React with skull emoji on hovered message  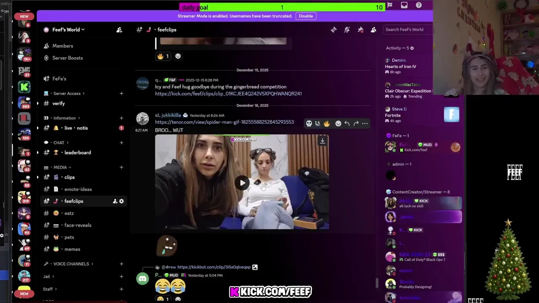tap(309, 123)
